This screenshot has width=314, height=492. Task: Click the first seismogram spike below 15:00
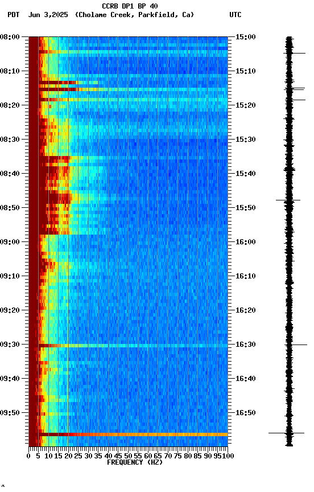point(294,54)
